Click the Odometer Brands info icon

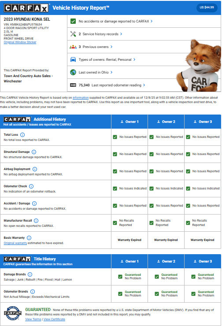(33, 292)
